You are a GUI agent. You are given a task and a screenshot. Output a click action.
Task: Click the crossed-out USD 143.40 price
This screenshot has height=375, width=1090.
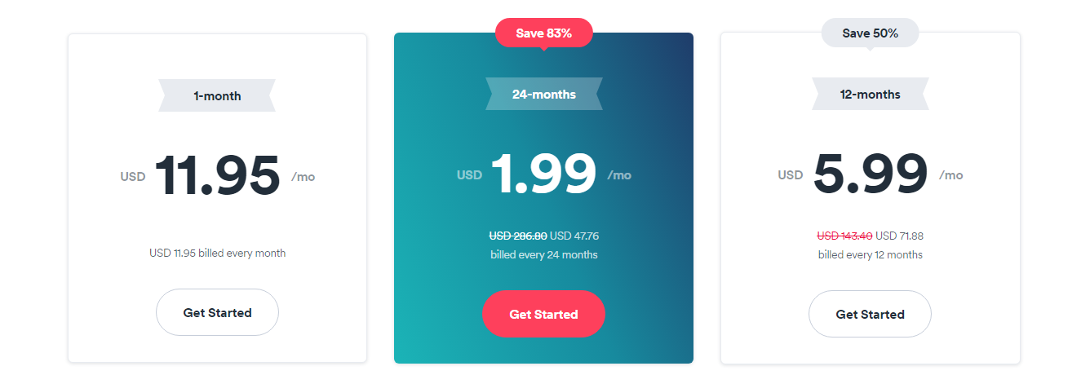(844, 236)
